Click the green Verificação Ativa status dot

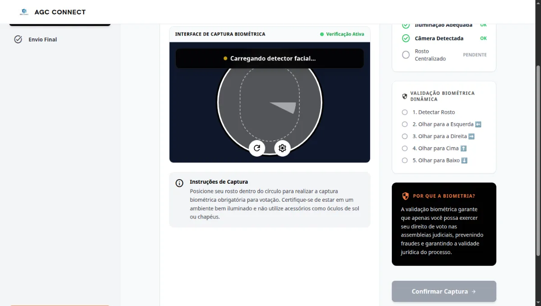pyautogui.click(x=322, y=34)
